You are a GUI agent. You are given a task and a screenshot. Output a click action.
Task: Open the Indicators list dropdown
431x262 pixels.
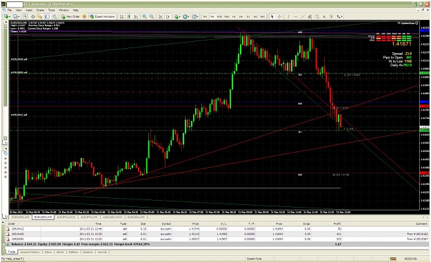point(177,17)
